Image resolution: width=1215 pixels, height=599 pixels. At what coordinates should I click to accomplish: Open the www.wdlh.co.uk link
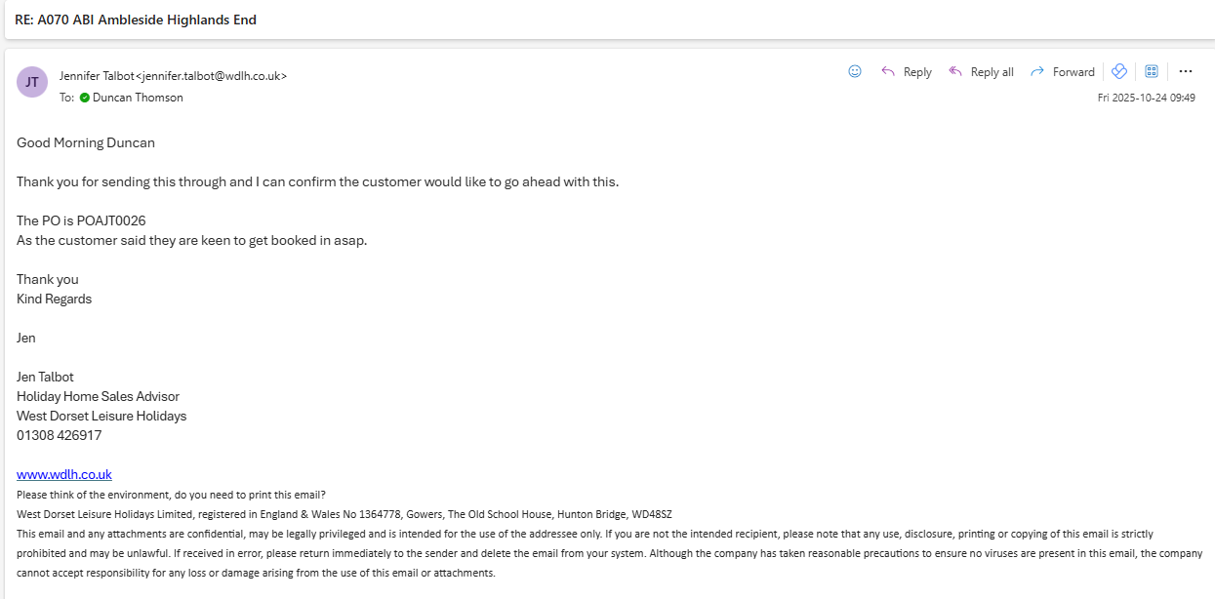pos(64,474)
